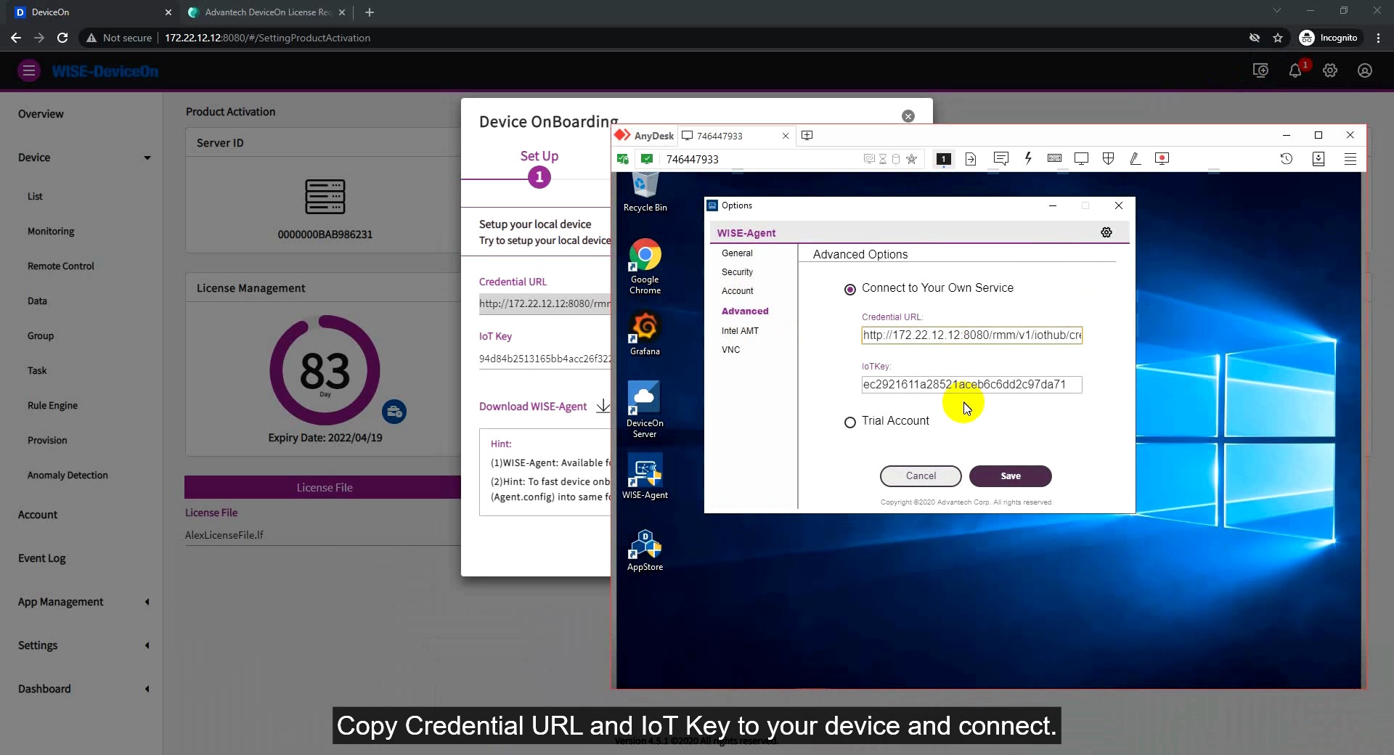Open the AnyDesk actions lightning menu
1394x755 pixels.
[1028, 159]
